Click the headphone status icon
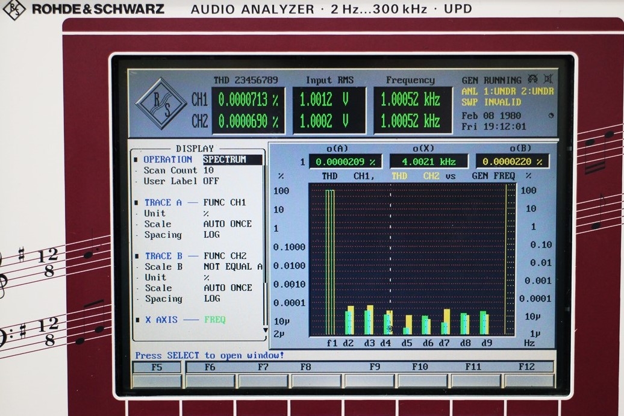The width and height of the screenshot is (624, 416). click(532, 79)
